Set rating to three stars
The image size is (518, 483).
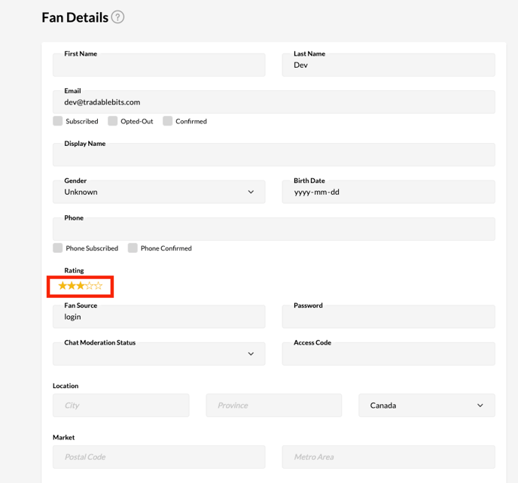[81, 286]
